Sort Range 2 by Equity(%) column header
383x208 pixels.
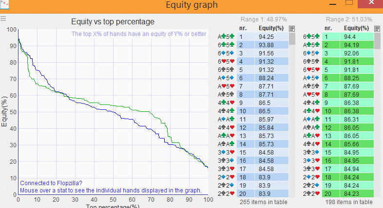click(356, 28)
